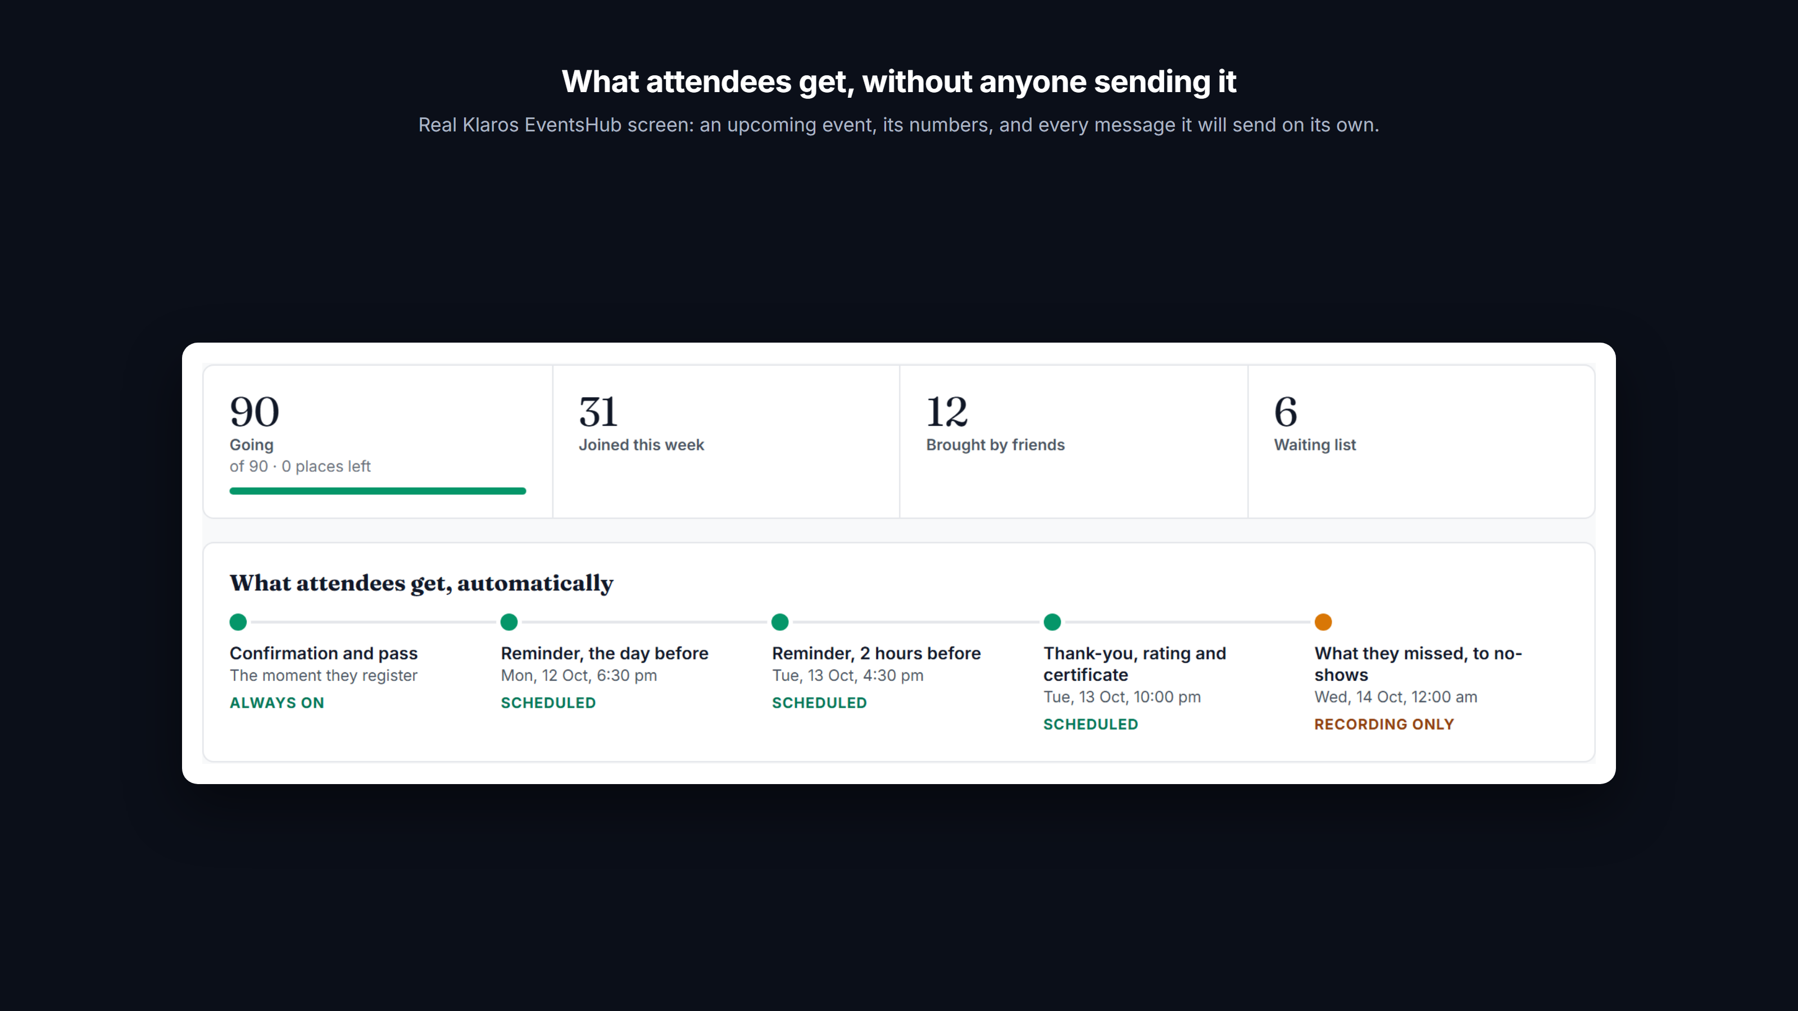
Task: Click the RECORDING ONLY status label
Action: click(1384, 725)
